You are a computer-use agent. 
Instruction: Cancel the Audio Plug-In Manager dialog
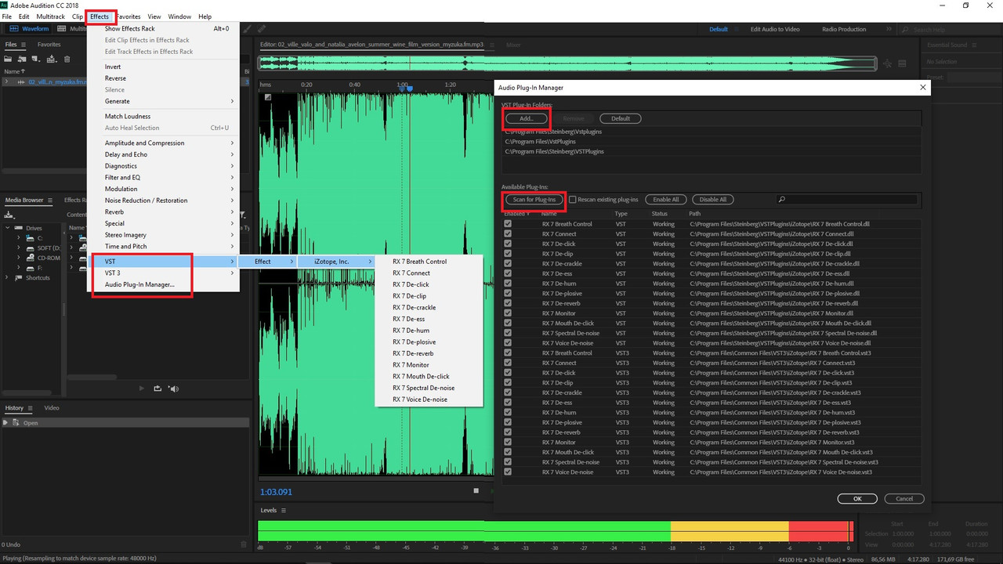[904, 498]
